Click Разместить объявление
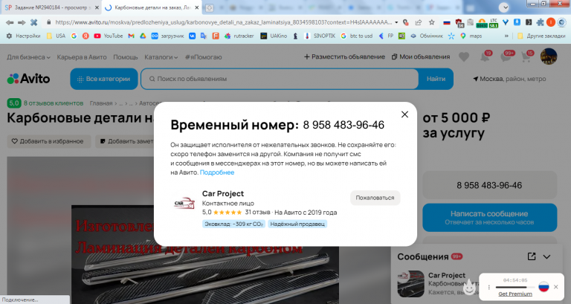Viewport: 571px width, 304px height. click(344, 56)
